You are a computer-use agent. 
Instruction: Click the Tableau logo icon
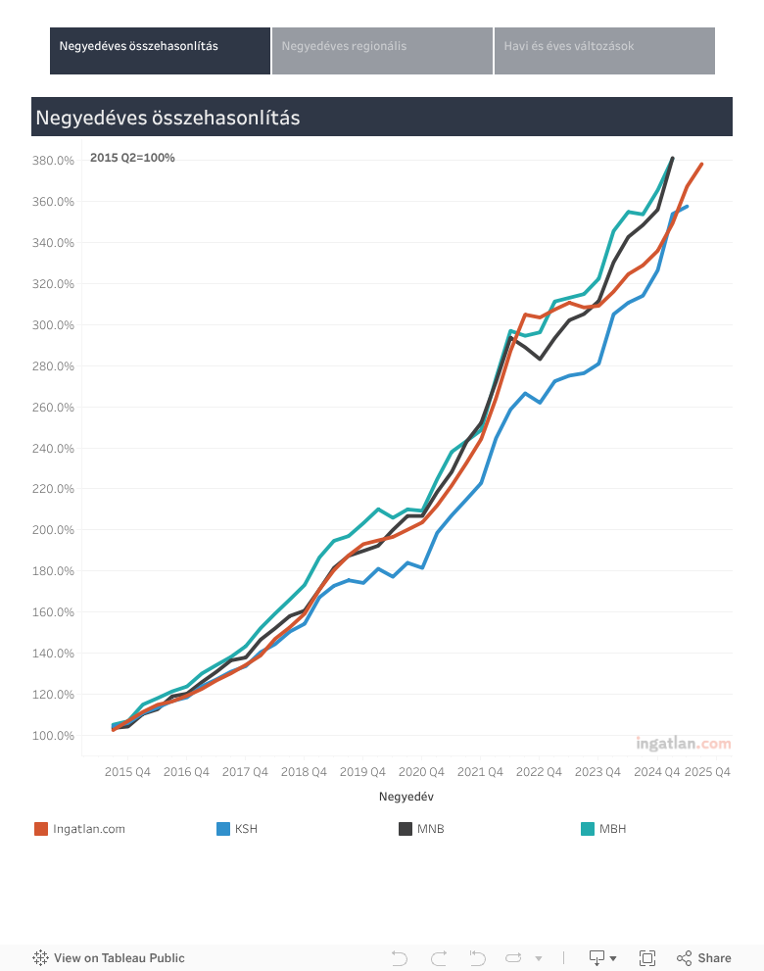[41, 958]
